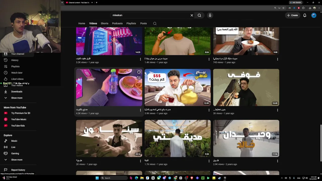322x181 pixels.
Task: Play the 16:40 balcony video
Action: tap(246, 87)
